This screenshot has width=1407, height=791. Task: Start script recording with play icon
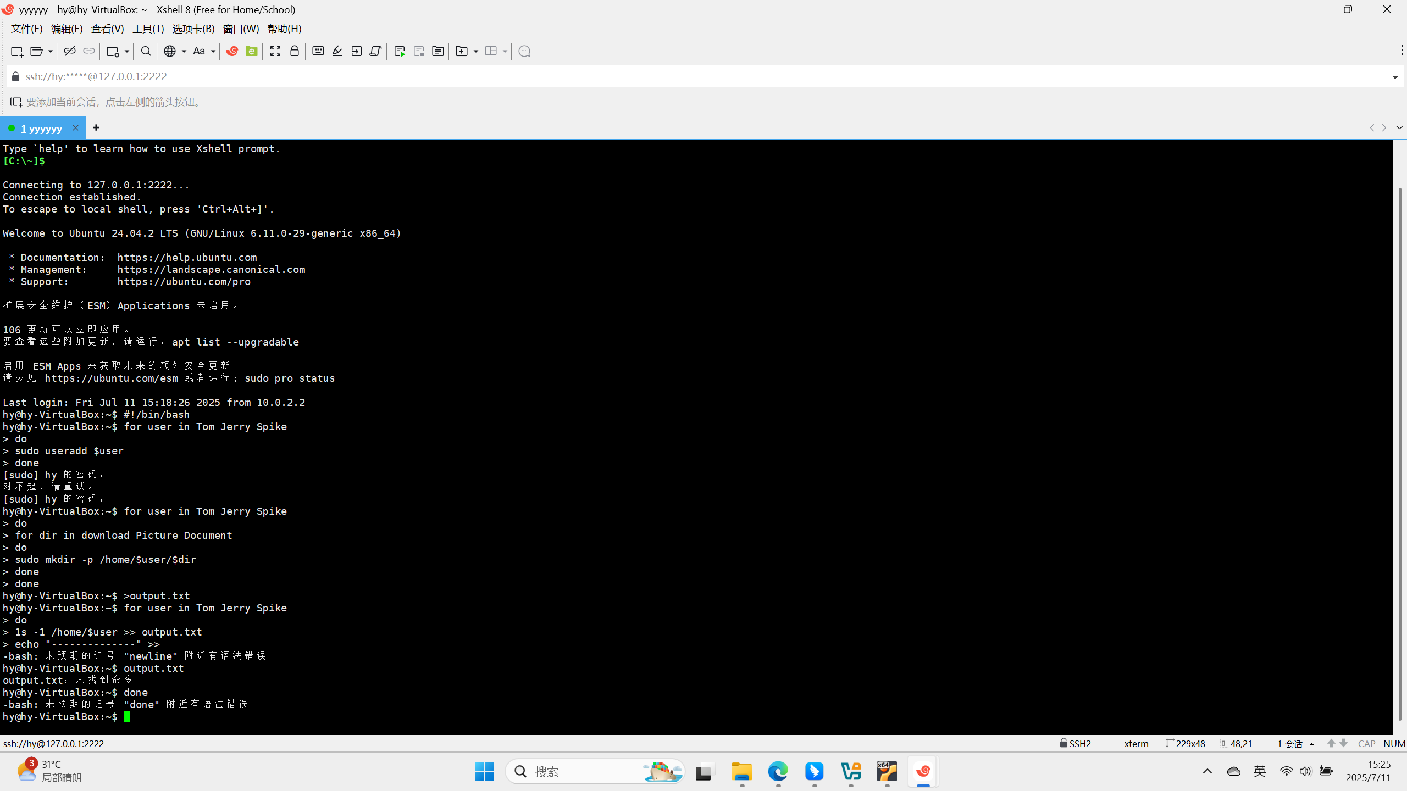pyautogui.click(x=400, y=51)
